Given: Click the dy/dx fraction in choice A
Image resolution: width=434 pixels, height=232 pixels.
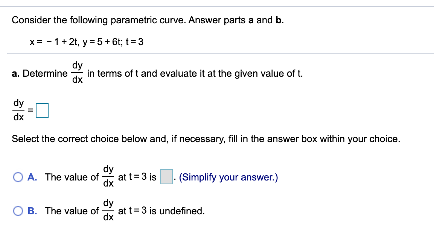Looking at the screenshot, I should (x=108, y=176).
